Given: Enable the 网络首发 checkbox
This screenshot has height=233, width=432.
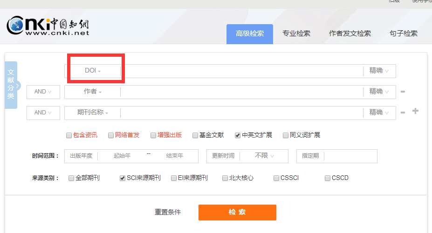Looking at the screenshot, I should pos(111,135).
